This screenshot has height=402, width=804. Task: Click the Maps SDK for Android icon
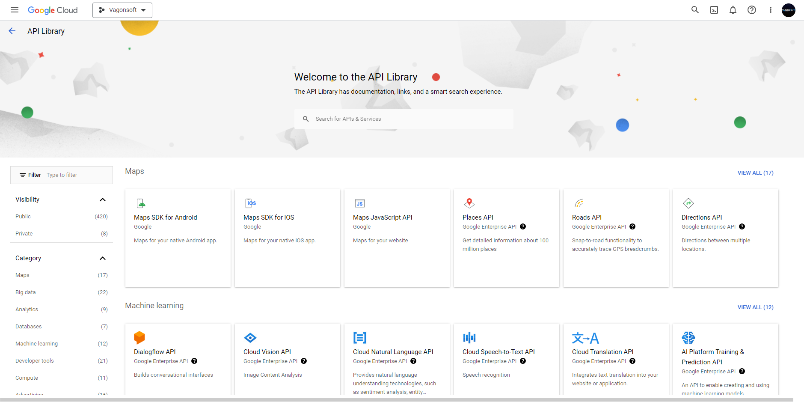pos(141,203)
